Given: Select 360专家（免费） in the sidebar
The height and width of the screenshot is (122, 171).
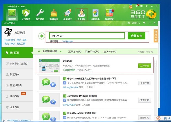Looking at the screenshot, I should [x=17, y=63].
